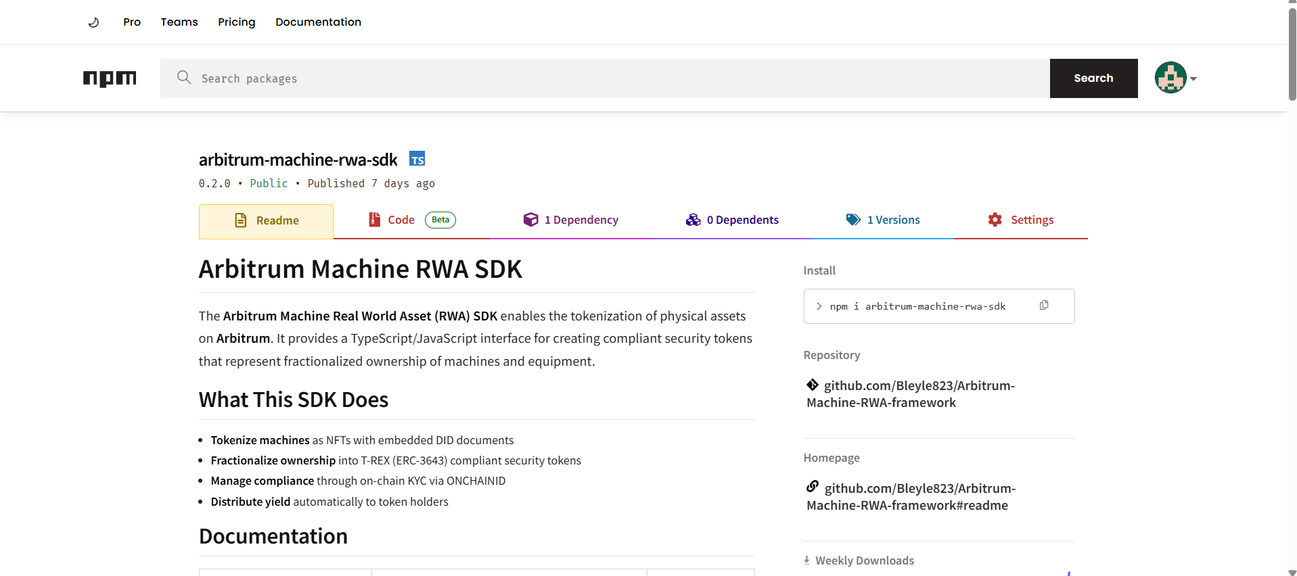Click the Distribute yield bullet text
1297x576 pixels.
pyautogui.click(x=329, y=502)
